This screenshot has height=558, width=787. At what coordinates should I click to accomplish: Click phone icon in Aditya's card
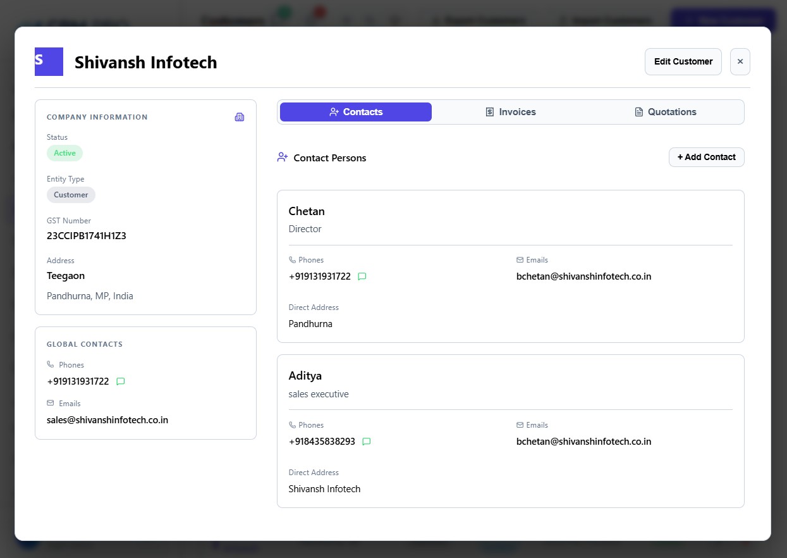click(292, 425)
